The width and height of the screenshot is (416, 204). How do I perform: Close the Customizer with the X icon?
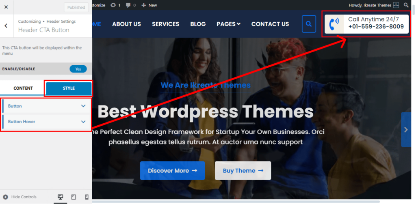click(6, 7)
